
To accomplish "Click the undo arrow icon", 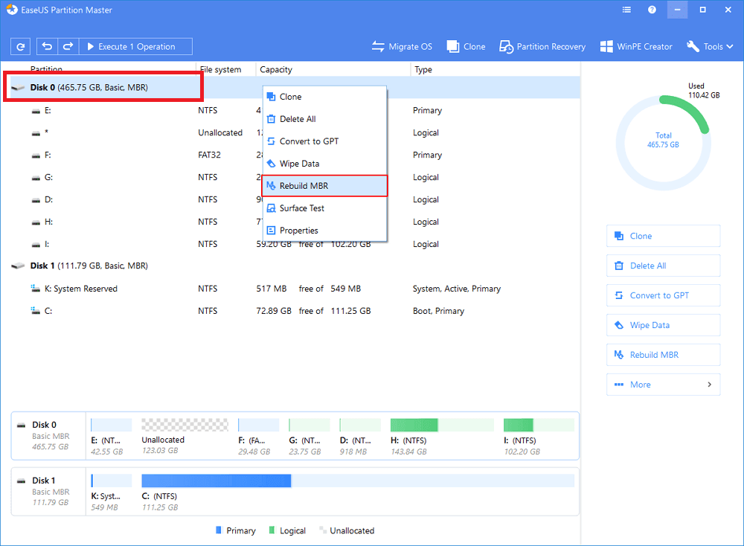I will (48, 46).
